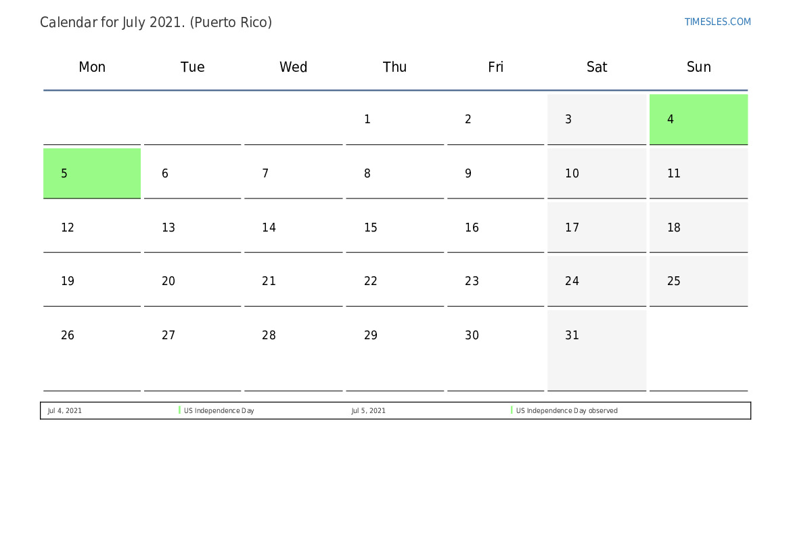This screenshot has height=560, width=791.
Task: Select day 21 in the calendar
Action: pos(293,281)
